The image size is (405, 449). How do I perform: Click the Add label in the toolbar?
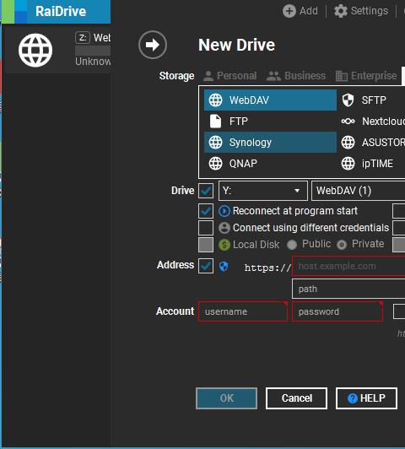tap(309, 11)
